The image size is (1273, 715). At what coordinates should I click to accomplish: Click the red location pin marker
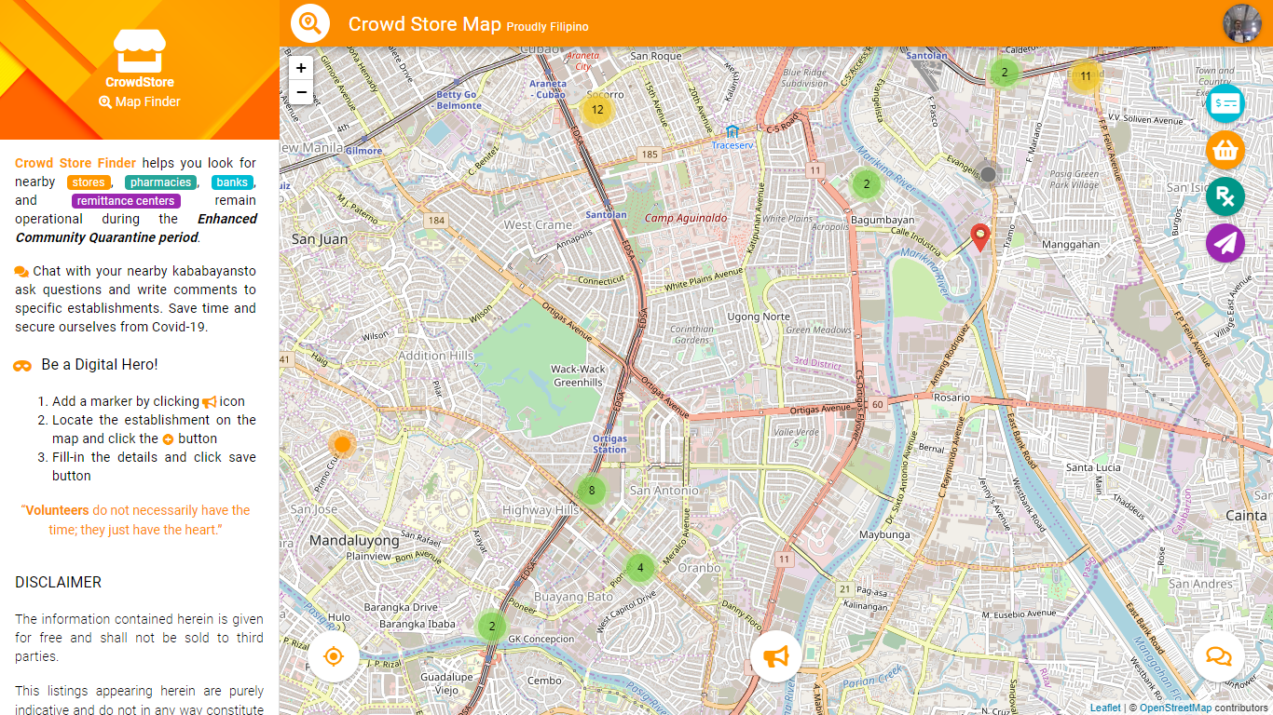[x=979, y=236]
